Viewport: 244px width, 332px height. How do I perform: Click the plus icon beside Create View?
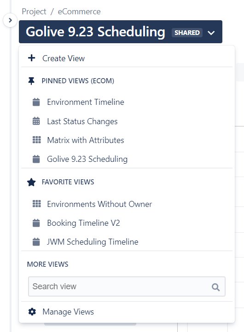pos(32,58)
